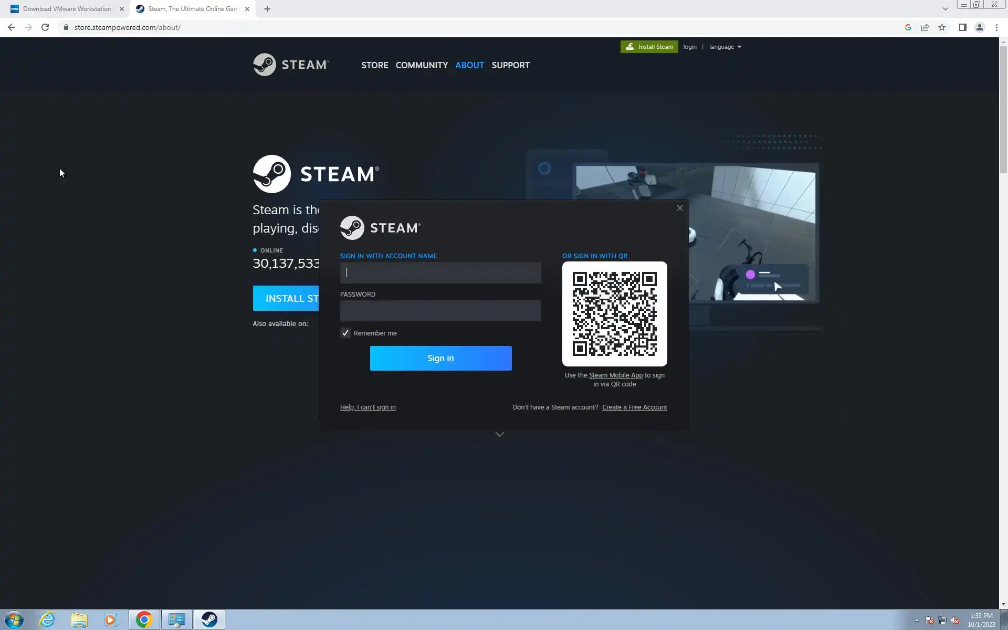Click the green Install Steam button
This screenshot has height=630, width=1008.
tap(649, 47)
